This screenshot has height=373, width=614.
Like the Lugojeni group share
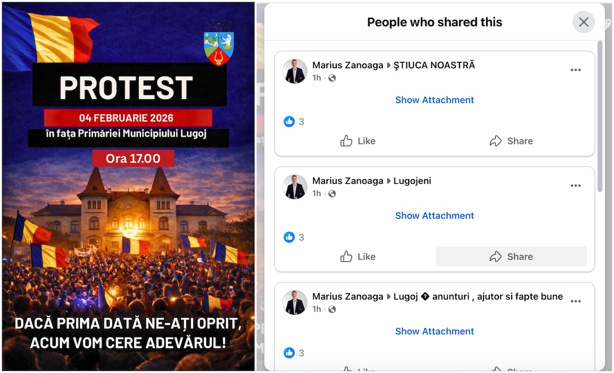(x=358, y=257)
